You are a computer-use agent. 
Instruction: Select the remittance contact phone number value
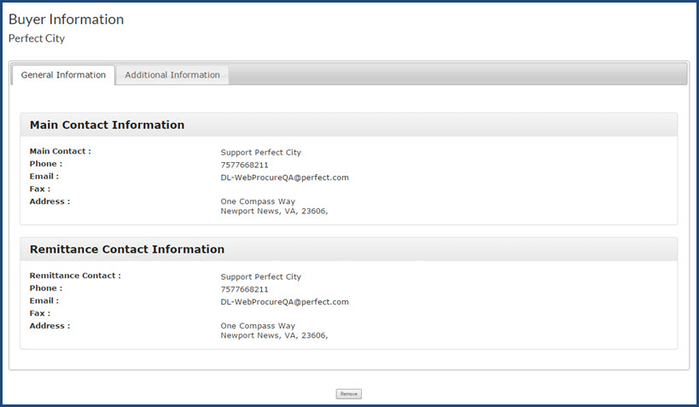pos(244,289)
